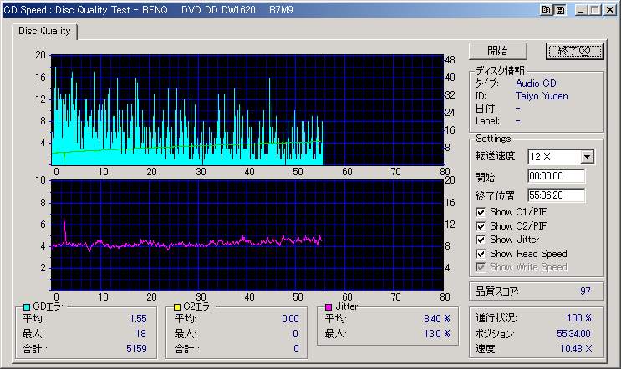
Task: Minimize the CD Speed window
Action: click(579, 10)
